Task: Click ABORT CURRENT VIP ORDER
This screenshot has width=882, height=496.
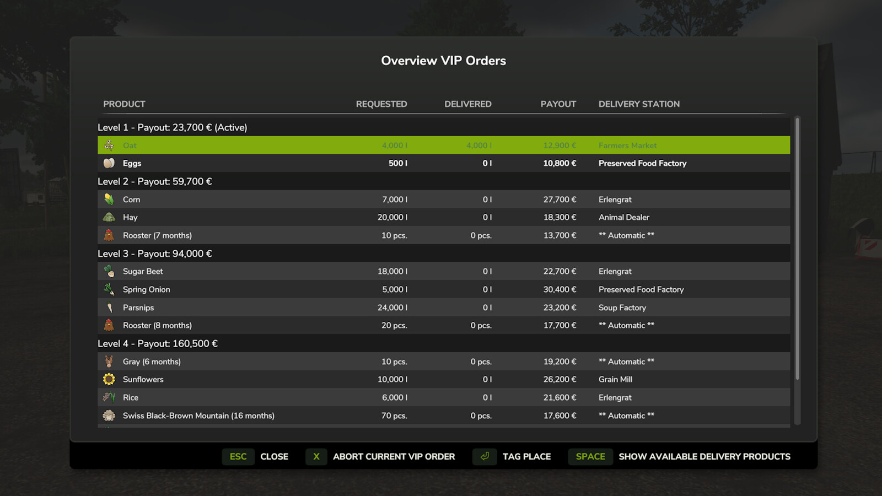Action: 394,456
